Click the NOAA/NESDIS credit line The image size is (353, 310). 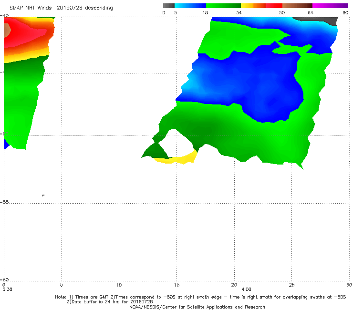point(197,307)
